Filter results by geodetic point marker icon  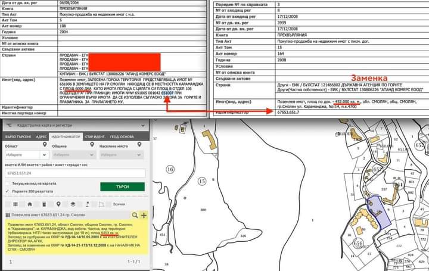click(x=87, y=204)
